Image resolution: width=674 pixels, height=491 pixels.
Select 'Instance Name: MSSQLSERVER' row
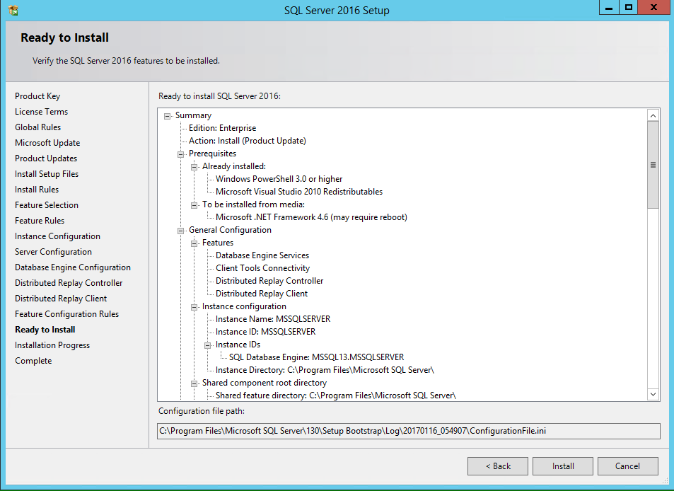[273, 319]
